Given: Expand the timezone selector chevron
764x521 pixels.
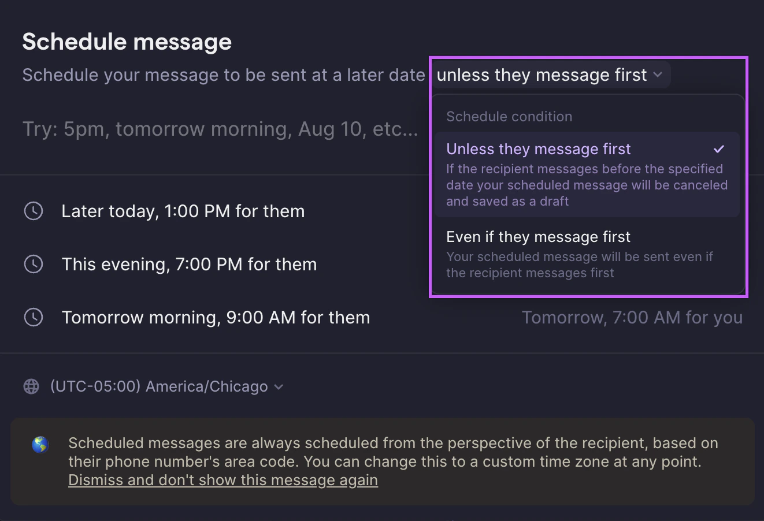Looking at the screenshot, I should coord(279,387).
